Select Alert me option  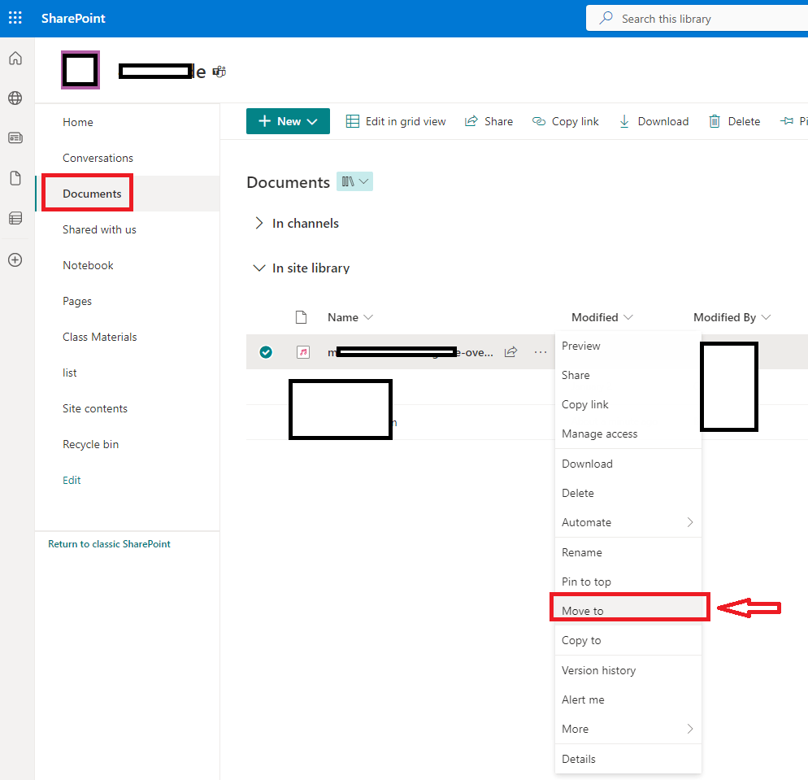point(628,699)
